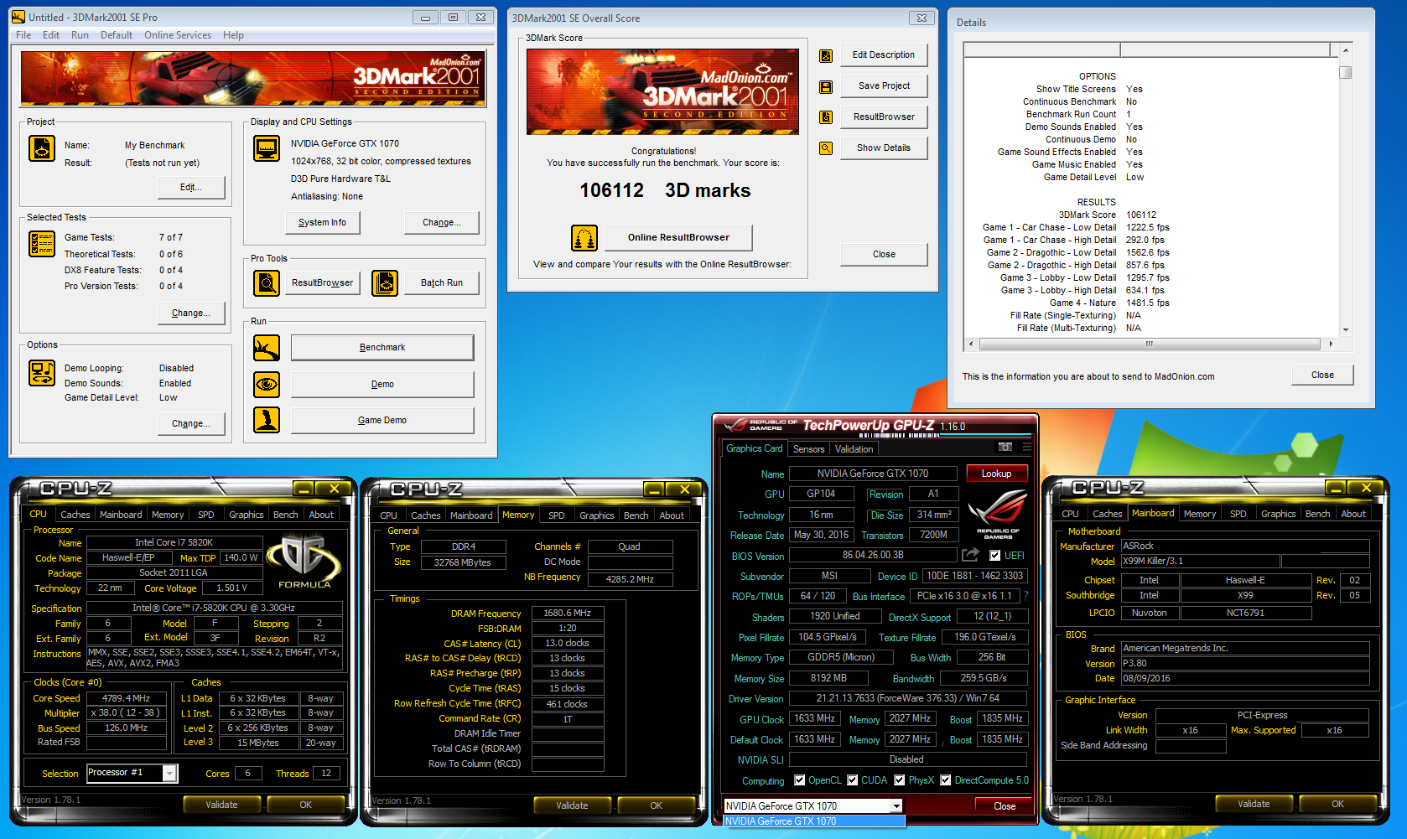The width and height of the screenshot is (1407, 839).
Task: Start the Benchmark run button
Action: tap(382, 348)
